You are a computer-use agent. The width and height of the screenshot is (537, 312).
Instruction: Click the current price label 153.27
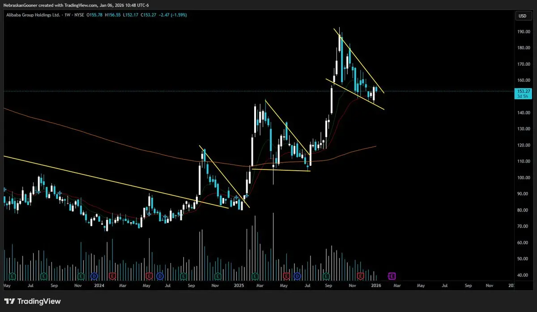524,91
